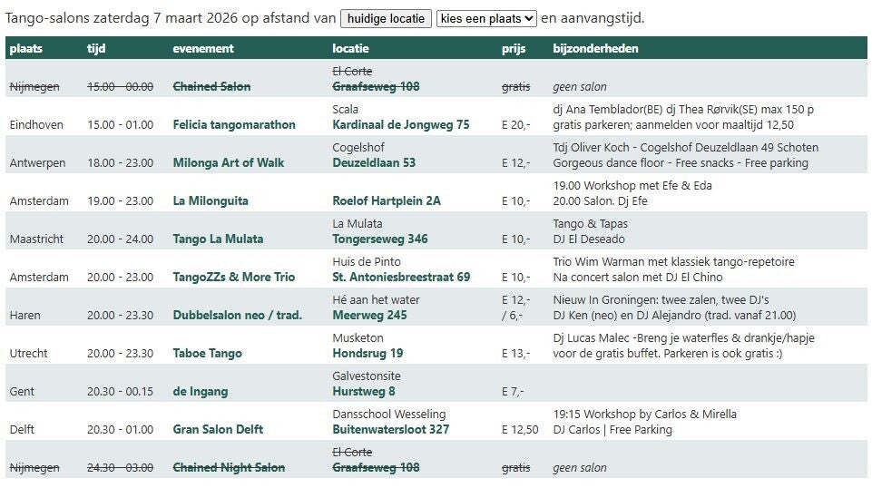Image resolution: width=872 pixels, height=488 pixels.
Task: Click the venue name 'Scala'
Action: (x=346, y=110)
